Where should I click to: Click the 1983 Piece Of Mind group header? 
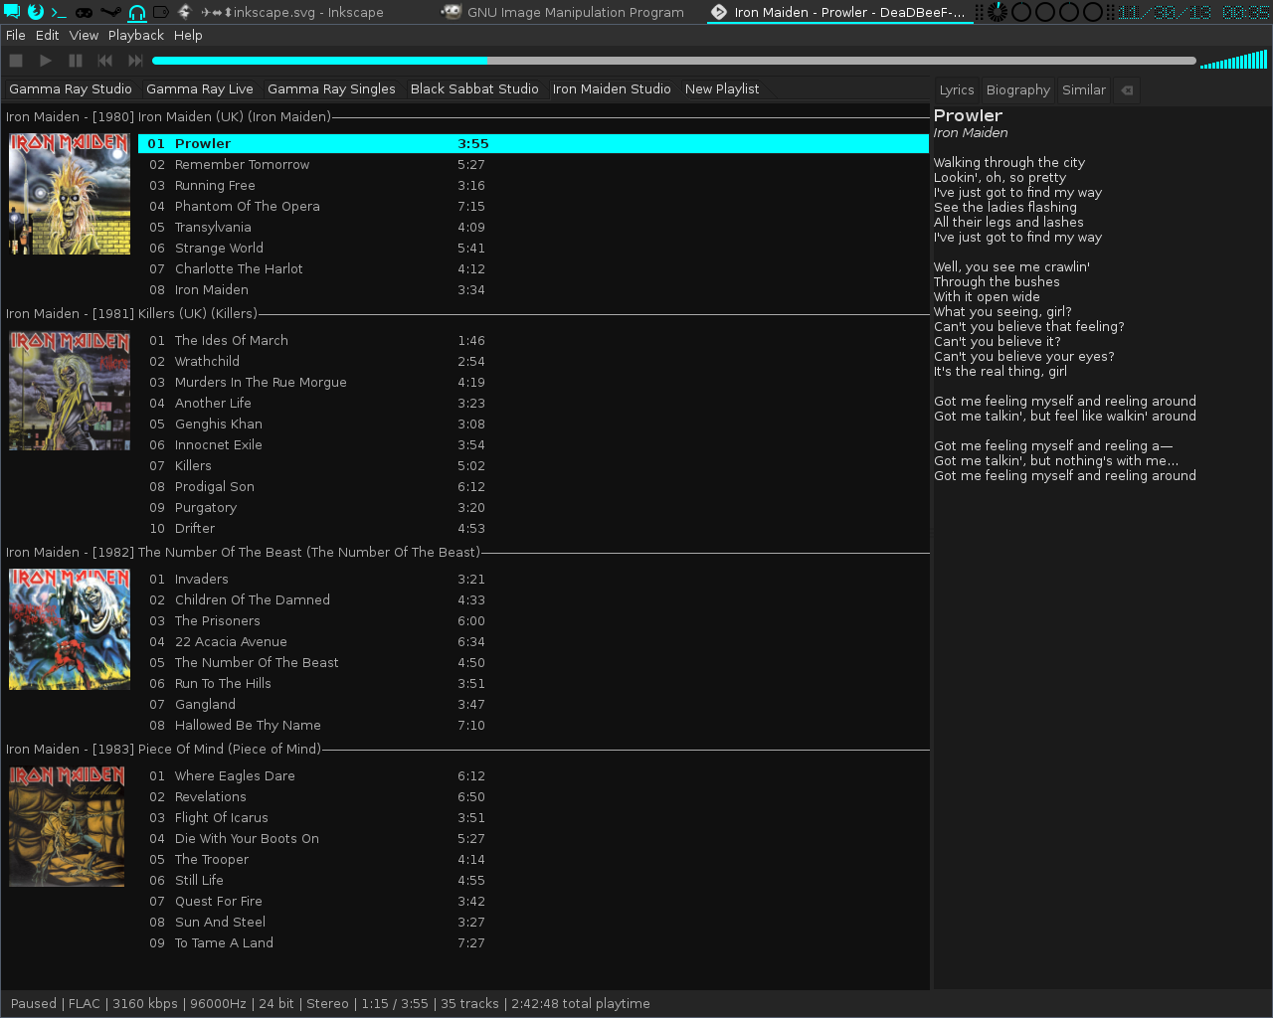click(465, 749)
